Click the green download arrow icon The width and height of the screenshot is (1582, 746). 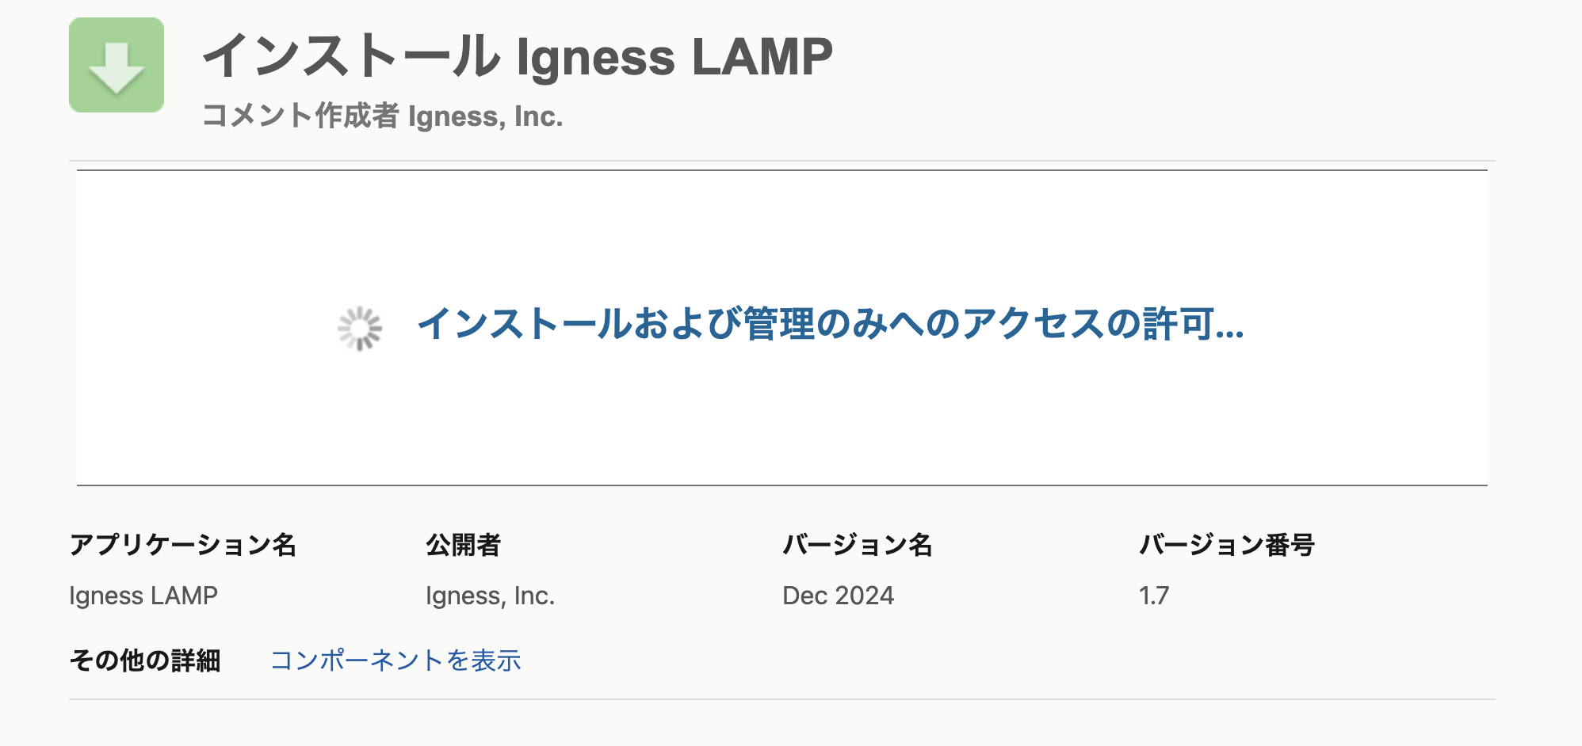pos(117,65)
